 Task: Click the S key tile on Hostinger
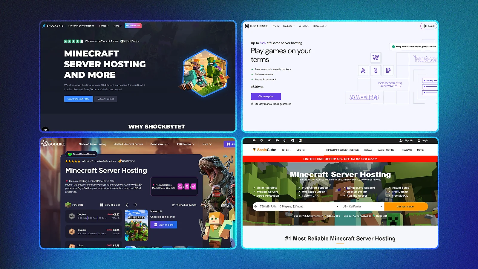(376, 70)
